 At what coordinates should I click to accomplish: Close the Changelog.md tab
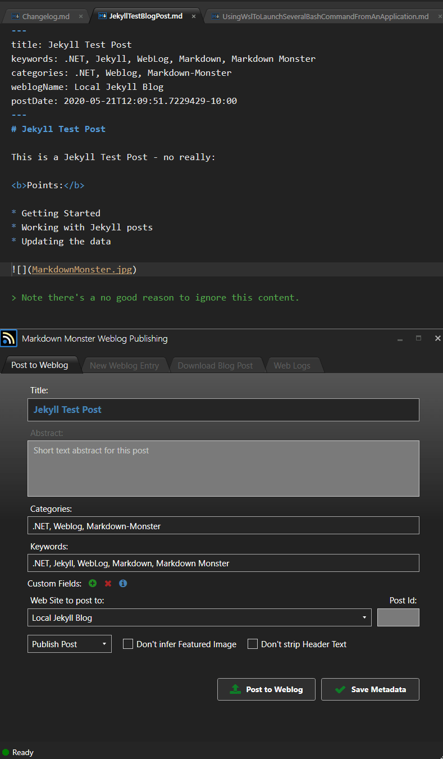coord(81,16)
